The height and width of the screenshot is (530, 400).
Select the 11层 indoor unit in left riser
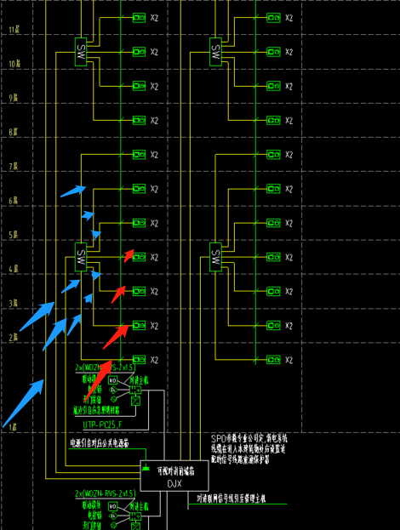point(139,18)
